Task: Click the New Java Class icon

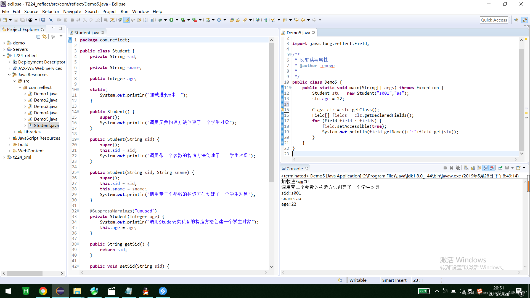Action: point(219,20)
